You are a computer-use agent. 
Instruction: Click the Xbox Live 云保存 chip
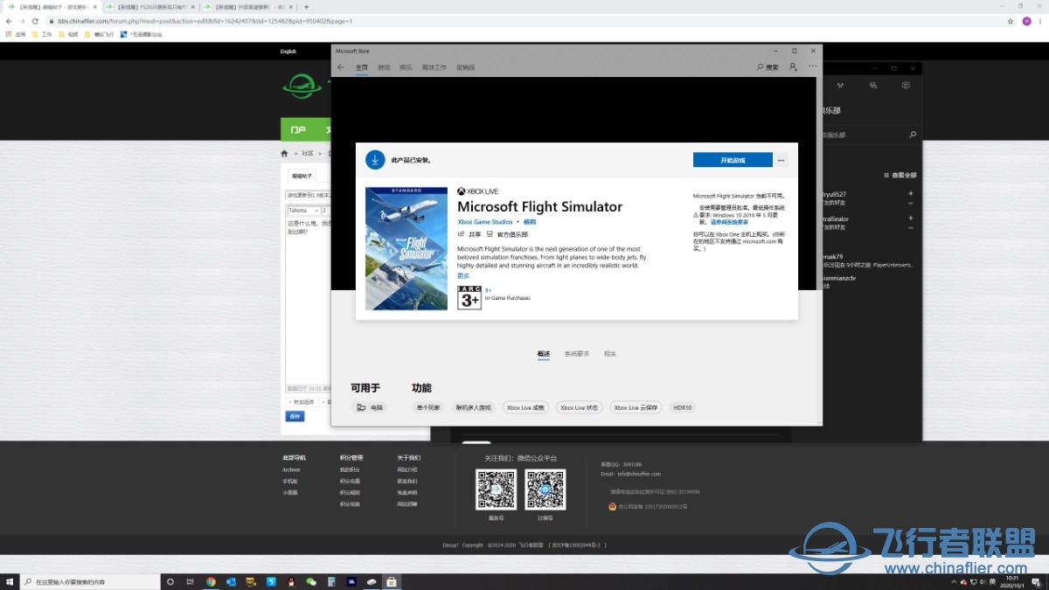coord(636,407)
